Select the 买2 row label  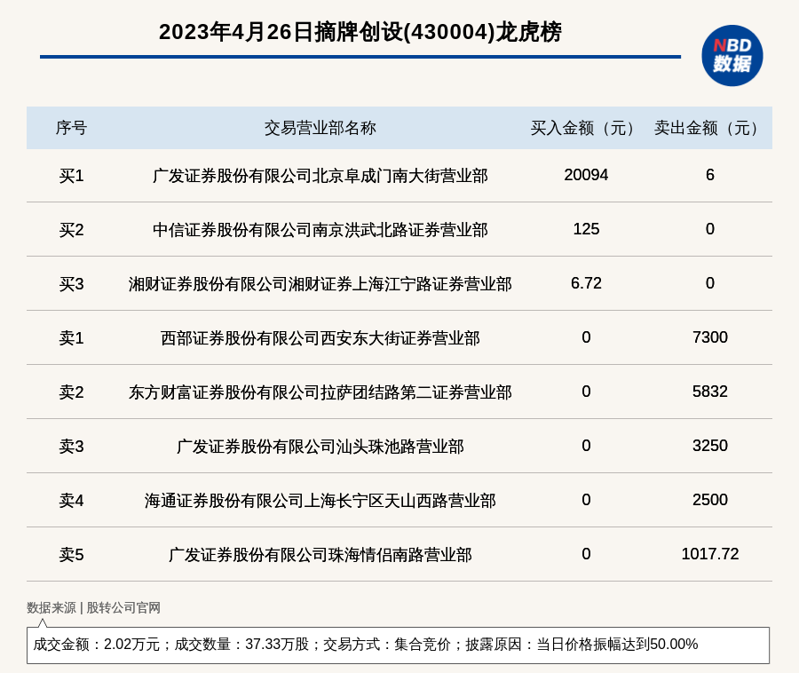[x=71, y=230]
